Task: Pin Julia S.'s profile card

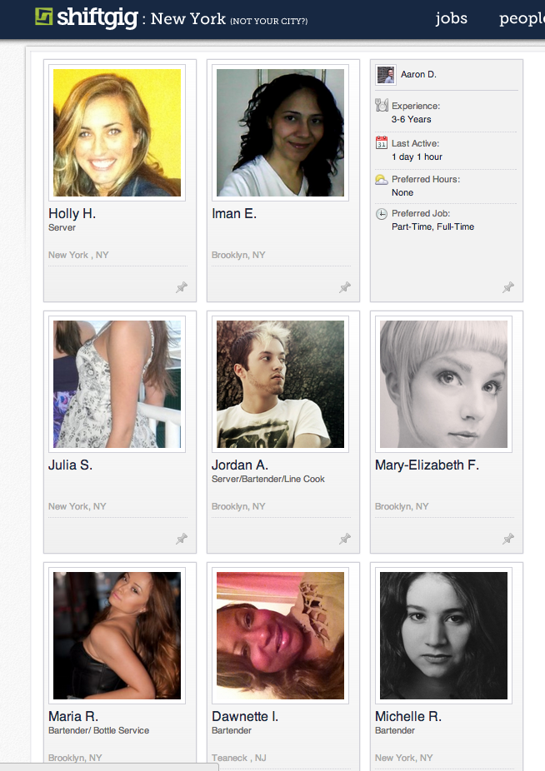Action: tap(182, 539)
